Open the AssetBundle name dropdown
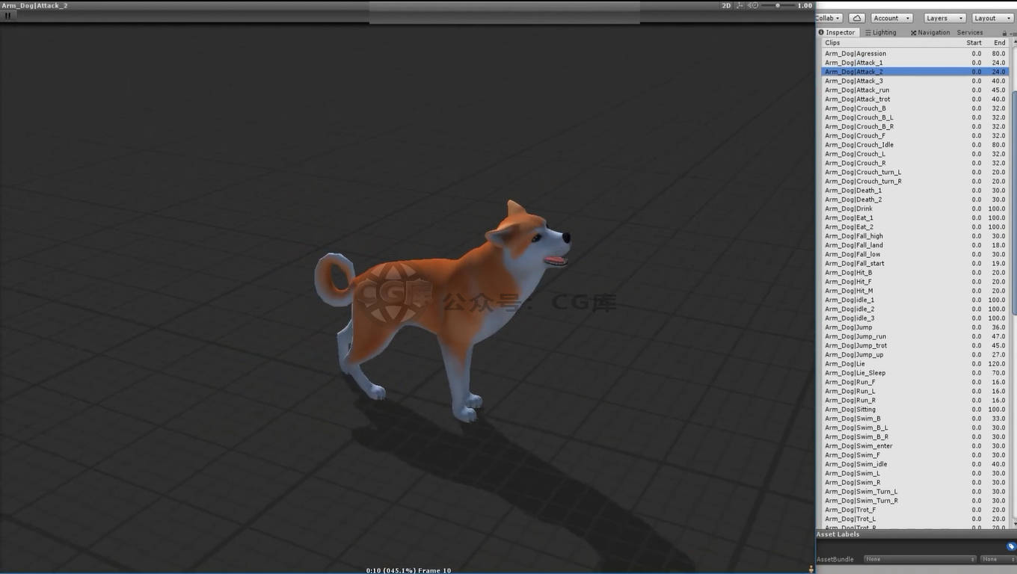 [x=920, y=559]
